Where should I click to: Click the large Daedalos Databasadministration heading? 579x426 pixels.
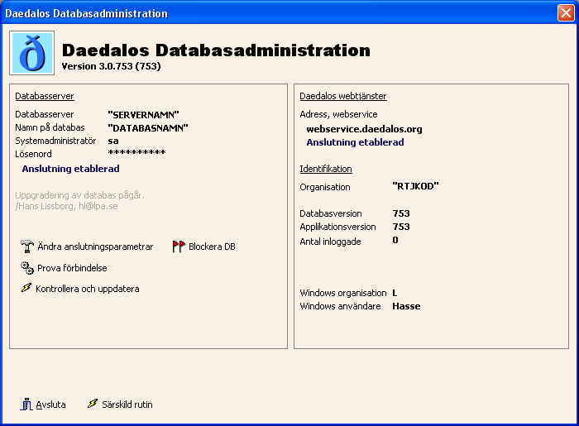pos(216,50)
